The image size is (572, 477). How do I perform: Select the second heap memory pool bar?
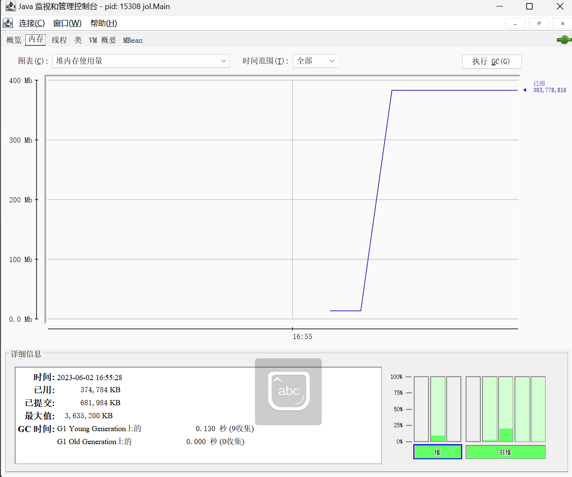point(438,409)
